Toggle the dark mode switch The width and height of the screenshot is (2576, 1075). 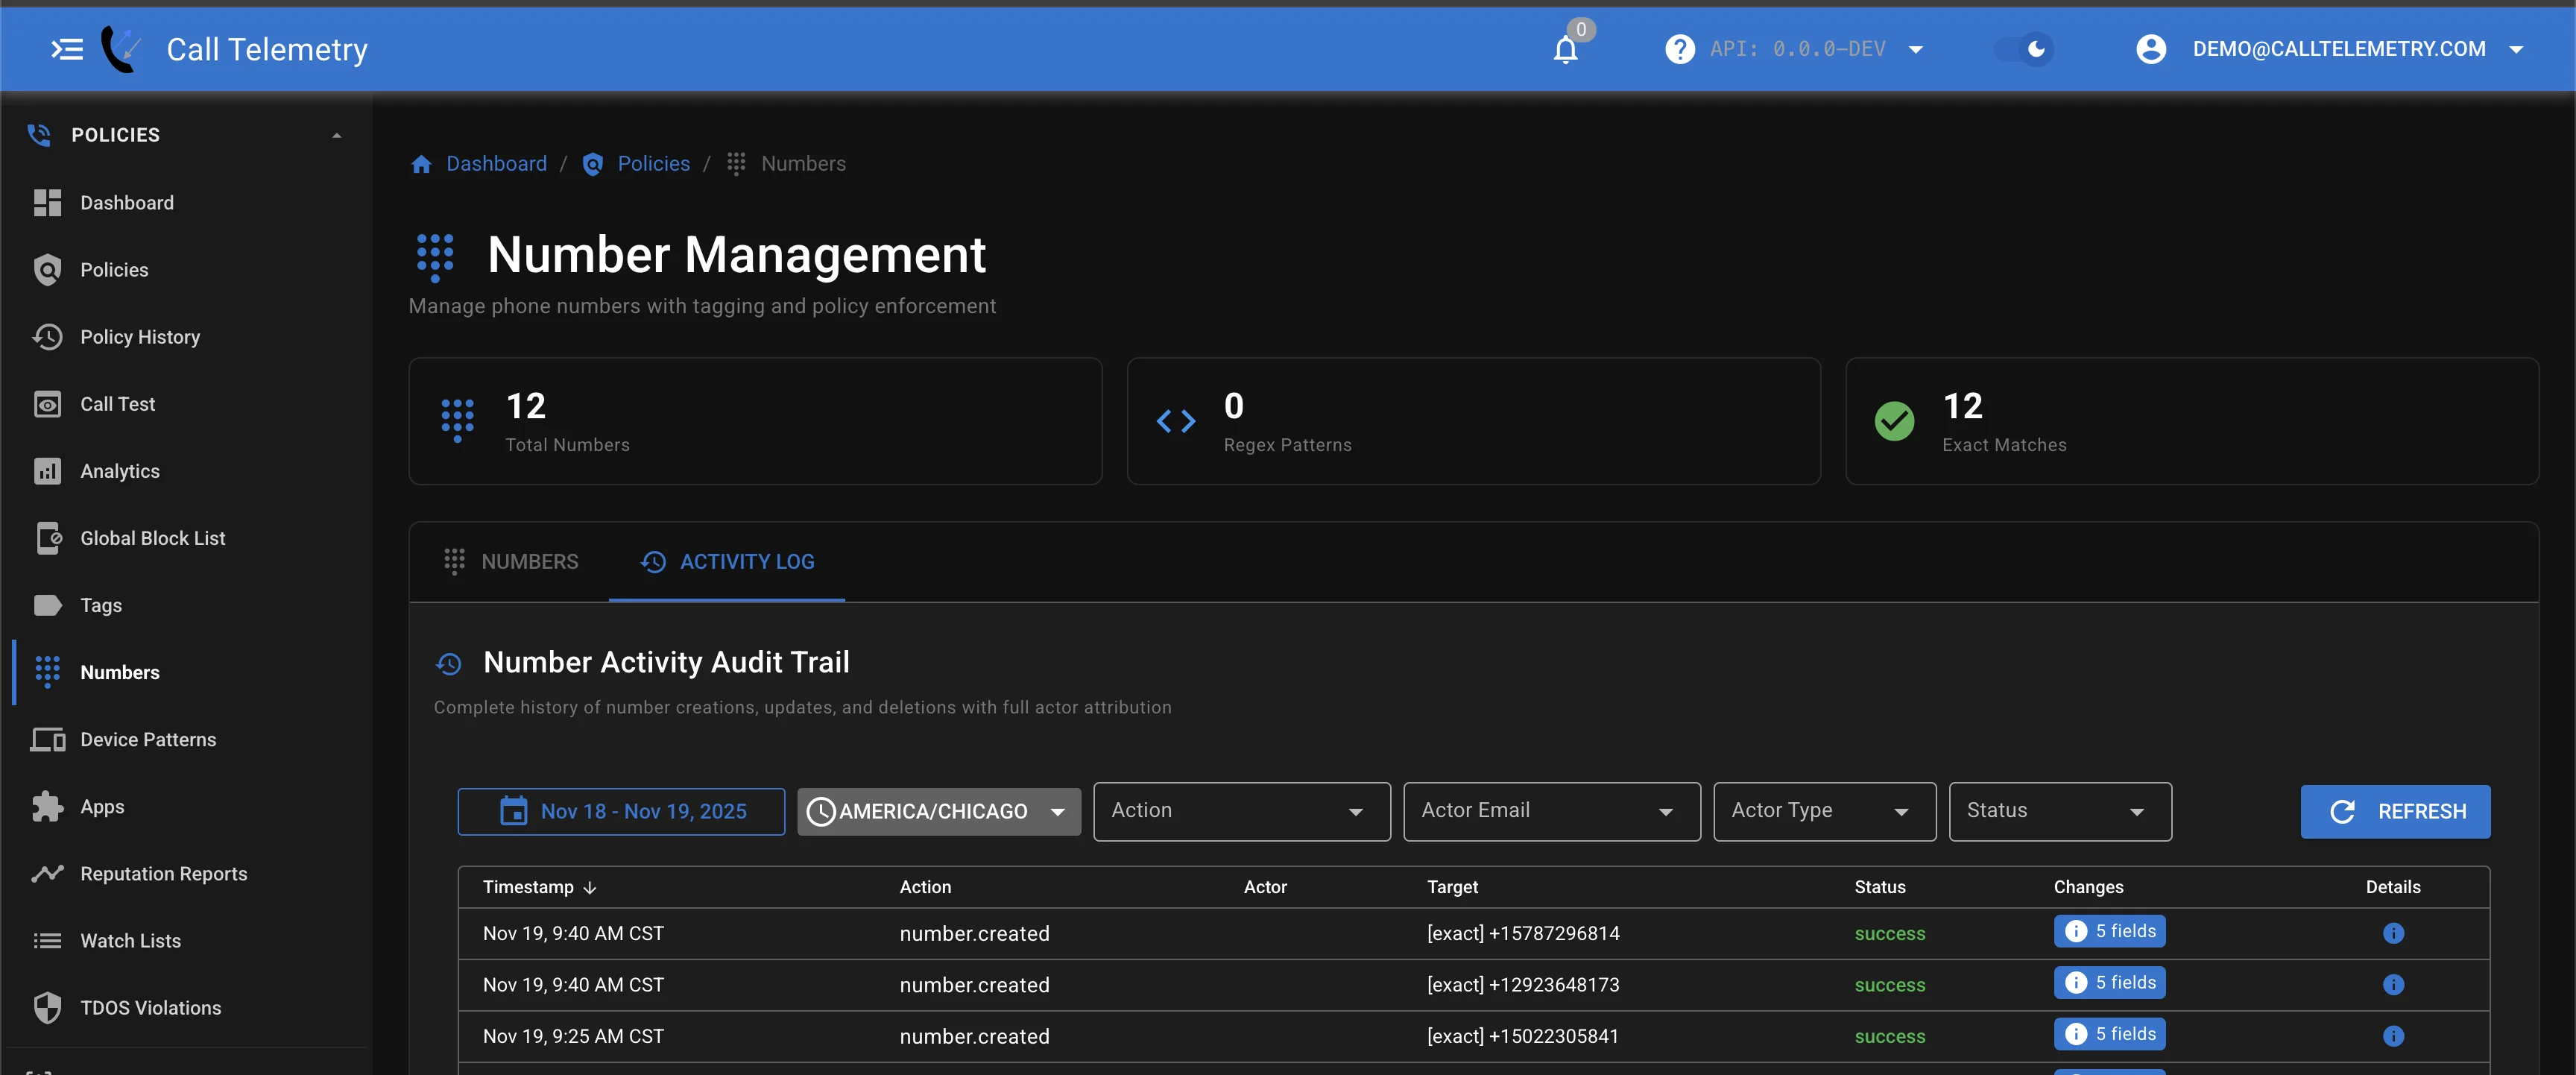tap(2023, 49)
